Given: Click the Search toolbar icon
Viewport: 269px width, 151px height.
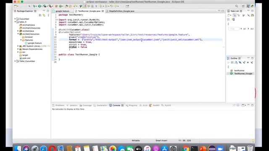Looking at the screenshot, I should tap(75, 6).
